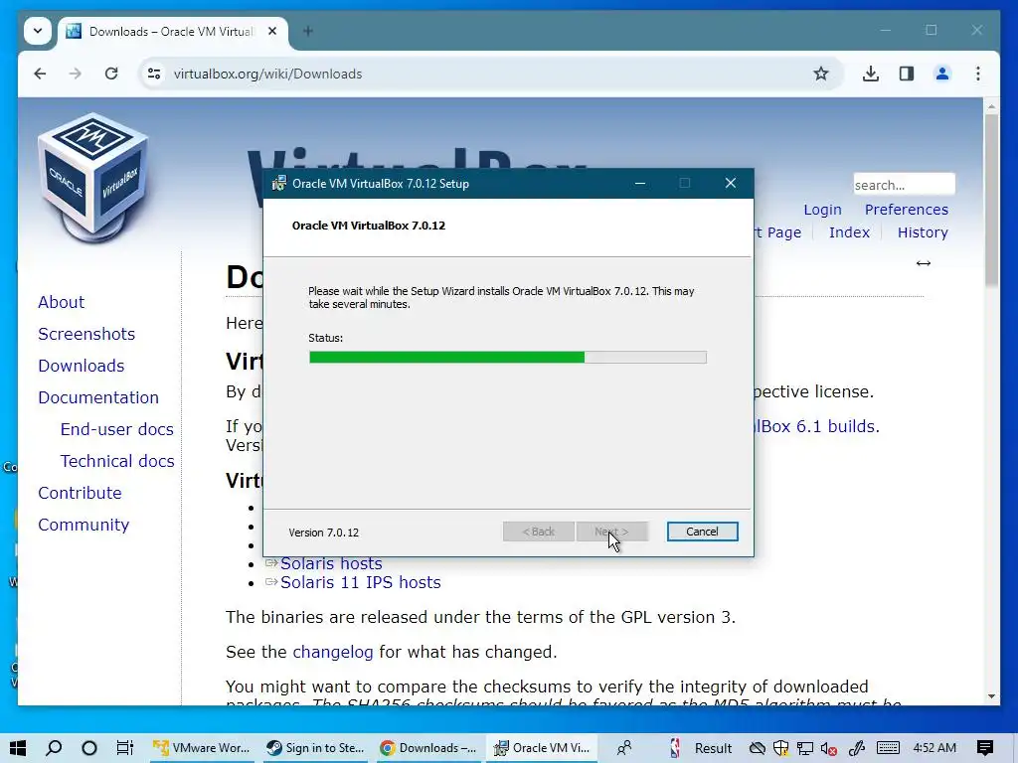Click the installer progress bar
1018x763 pixels.
coord(508,357)
